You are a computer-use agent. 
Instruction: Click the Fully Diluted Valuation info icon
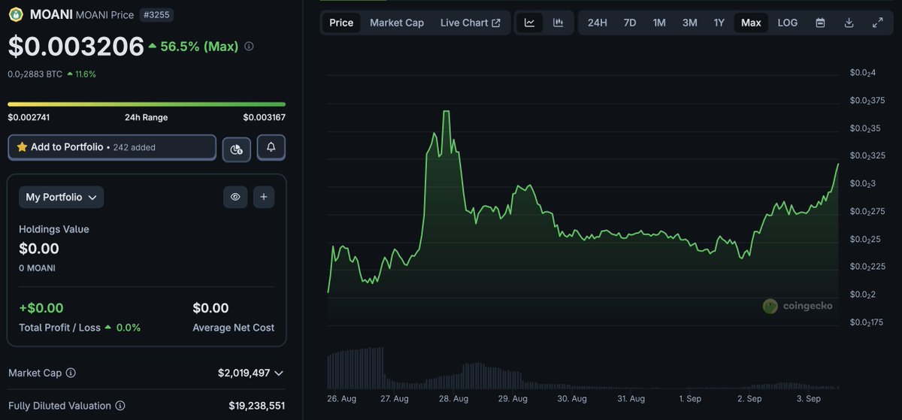(120, 406)
